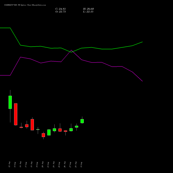
Task: Click the red candlestick for 17 Aug
Action: 27,126
